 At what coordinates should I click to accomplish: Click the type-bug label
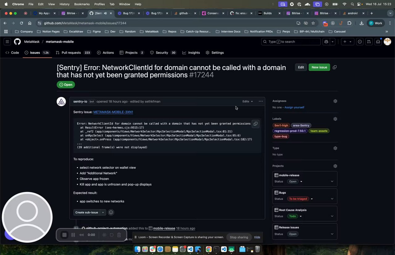tap(281, 136)
